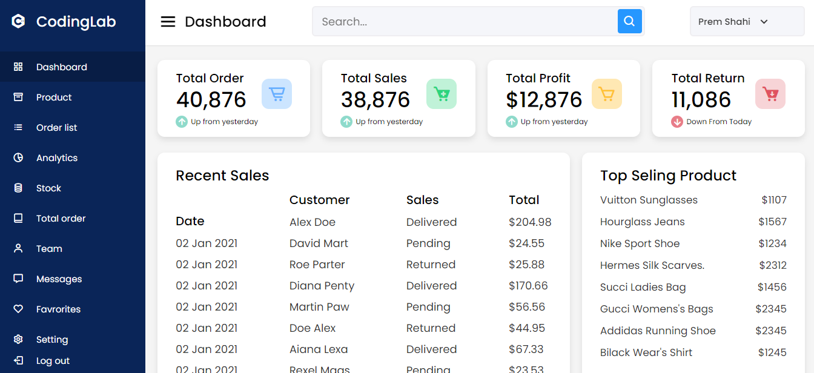Screen dimensions: 814x373
Task: Click the Favorites heart sidebar icon
Action: pyautogui.click(x=18, y=309)
